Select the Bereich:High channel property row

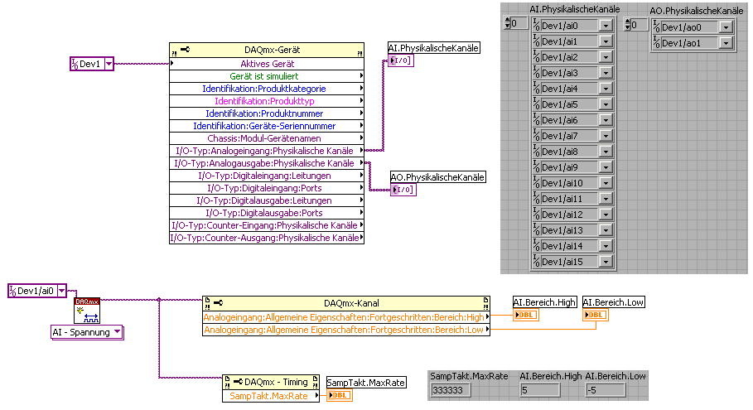345,317
